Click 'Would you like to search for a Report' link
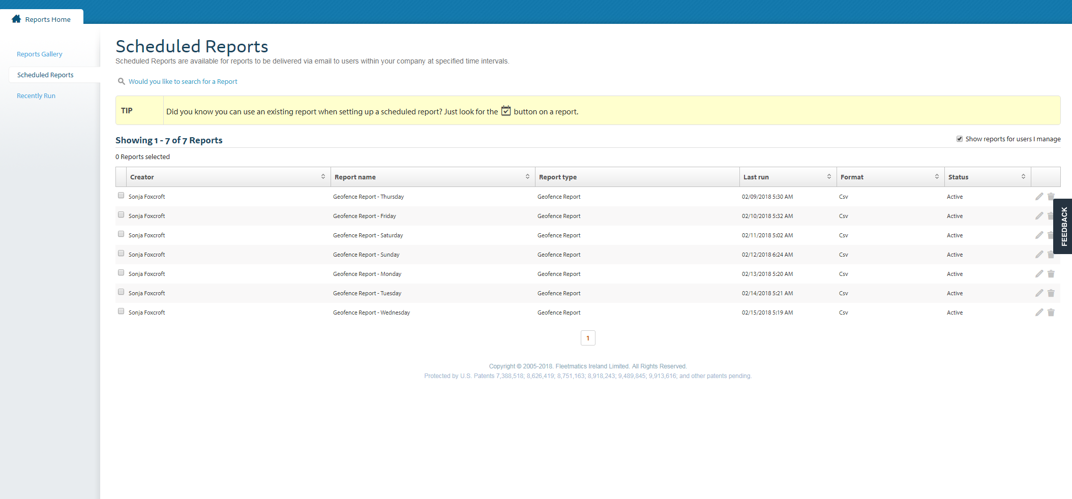Screen dimensions: 1072x499 (183, 81)
